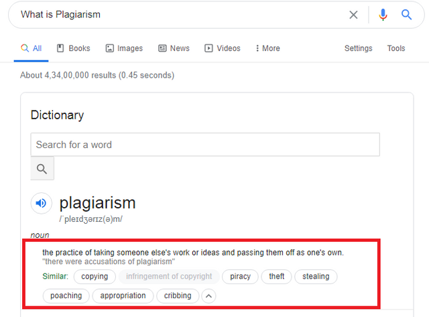Click the Similar: label

pos(55,277)
